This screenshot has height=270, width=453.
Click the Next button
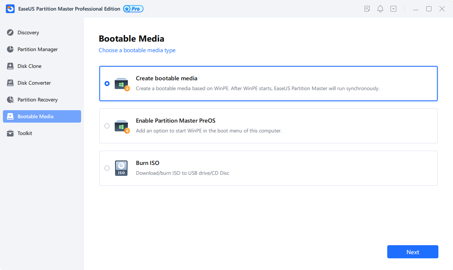tap(412, 252)
